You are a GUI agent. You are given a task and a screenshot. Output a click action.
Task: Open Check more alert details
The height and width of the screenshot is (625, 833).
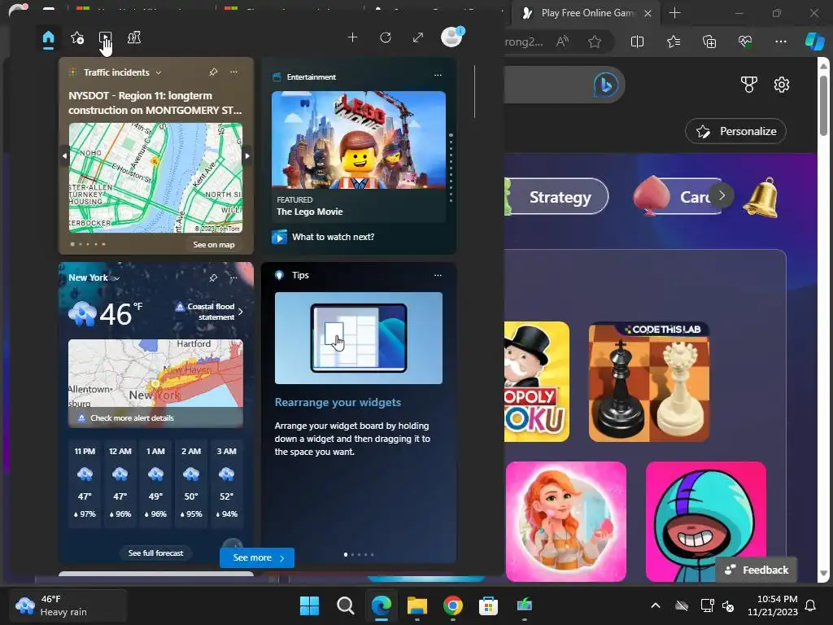click(132, 417)
